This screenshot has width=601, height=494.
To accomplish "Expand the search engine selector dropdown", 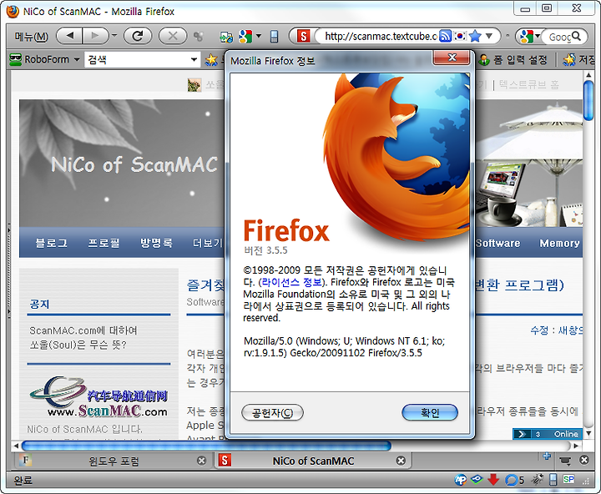I will coord(538,36).
